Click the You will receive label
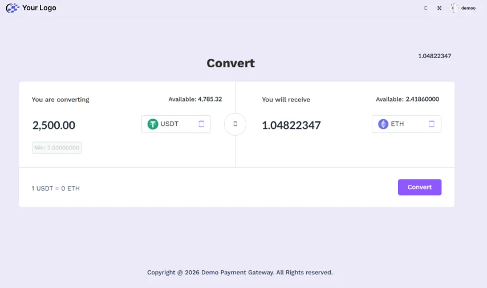Screen dimensions: 487x288 [x=286, y=99]
